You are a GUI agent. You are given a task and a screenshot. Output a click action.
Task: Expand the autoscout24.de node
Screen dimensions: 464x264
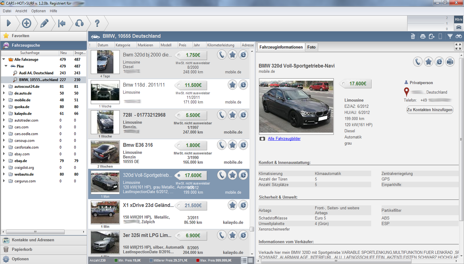pyautogui.click(x=4, y=86)
